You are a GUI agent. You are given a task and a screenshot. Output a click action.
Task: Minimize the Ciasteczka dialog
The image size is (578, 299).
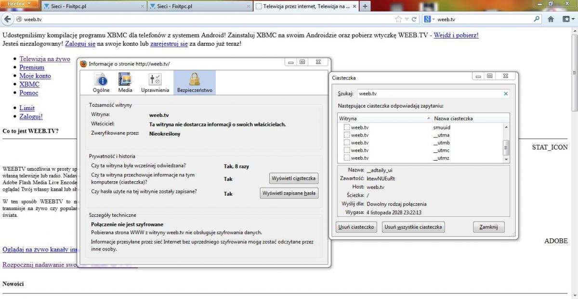pyautogui.click(x=478, y=76)
